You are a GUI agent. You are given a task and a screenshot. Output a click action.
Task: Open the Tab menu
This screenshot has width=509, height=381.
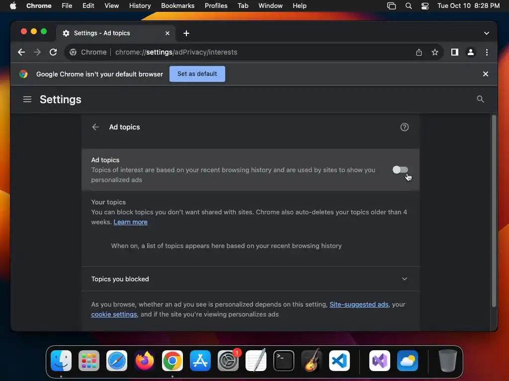coord(243,5)
